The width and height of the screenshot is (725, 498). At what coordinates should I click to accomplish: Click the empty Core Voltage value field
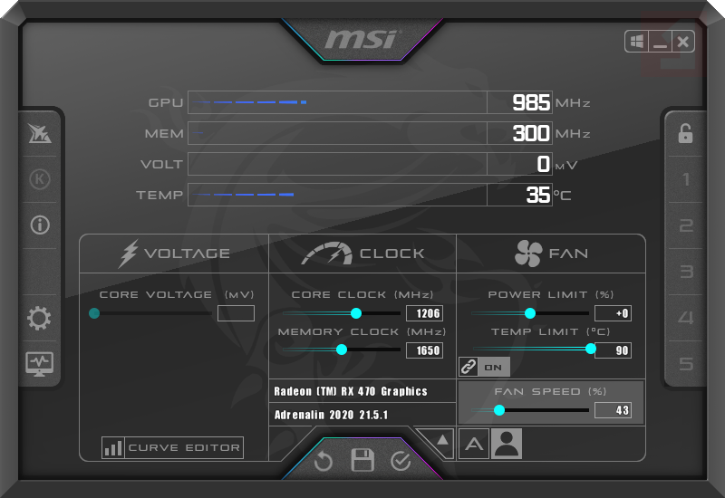(236, 313)
